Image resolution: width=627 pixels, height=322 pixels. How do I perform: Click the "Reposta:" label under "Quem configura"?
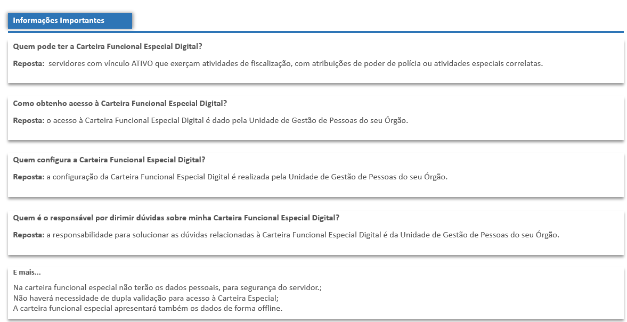coord(29,177)
